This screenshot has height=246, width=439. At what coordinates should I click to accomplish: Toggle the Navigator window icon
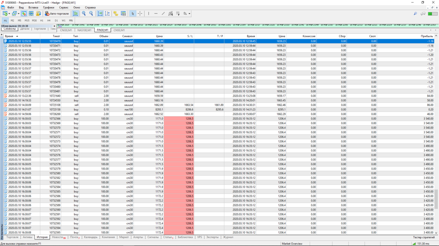[38, 14]
